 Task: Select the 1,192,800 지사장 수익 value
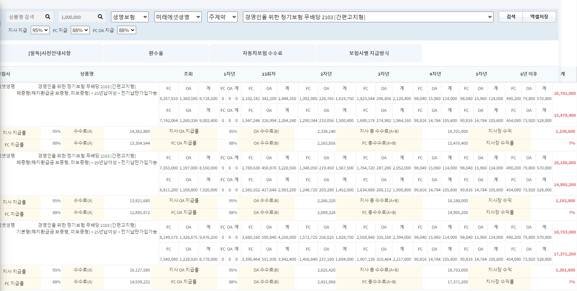pos(565,201)
